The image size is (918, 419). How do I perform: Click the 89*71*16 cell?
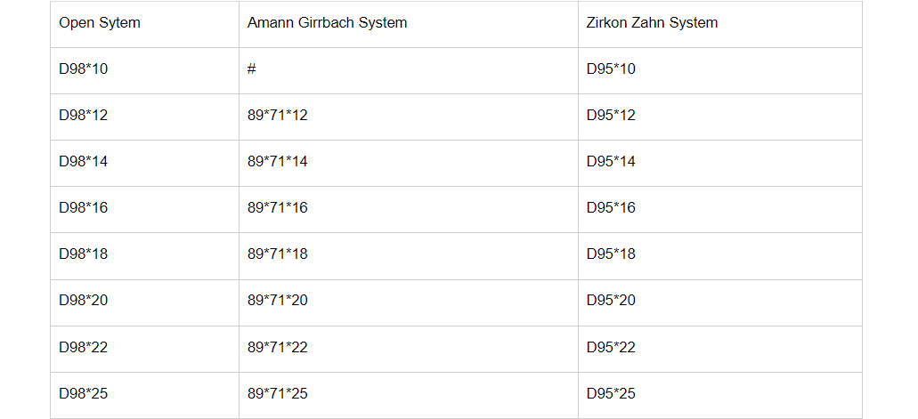click(277, 208)
